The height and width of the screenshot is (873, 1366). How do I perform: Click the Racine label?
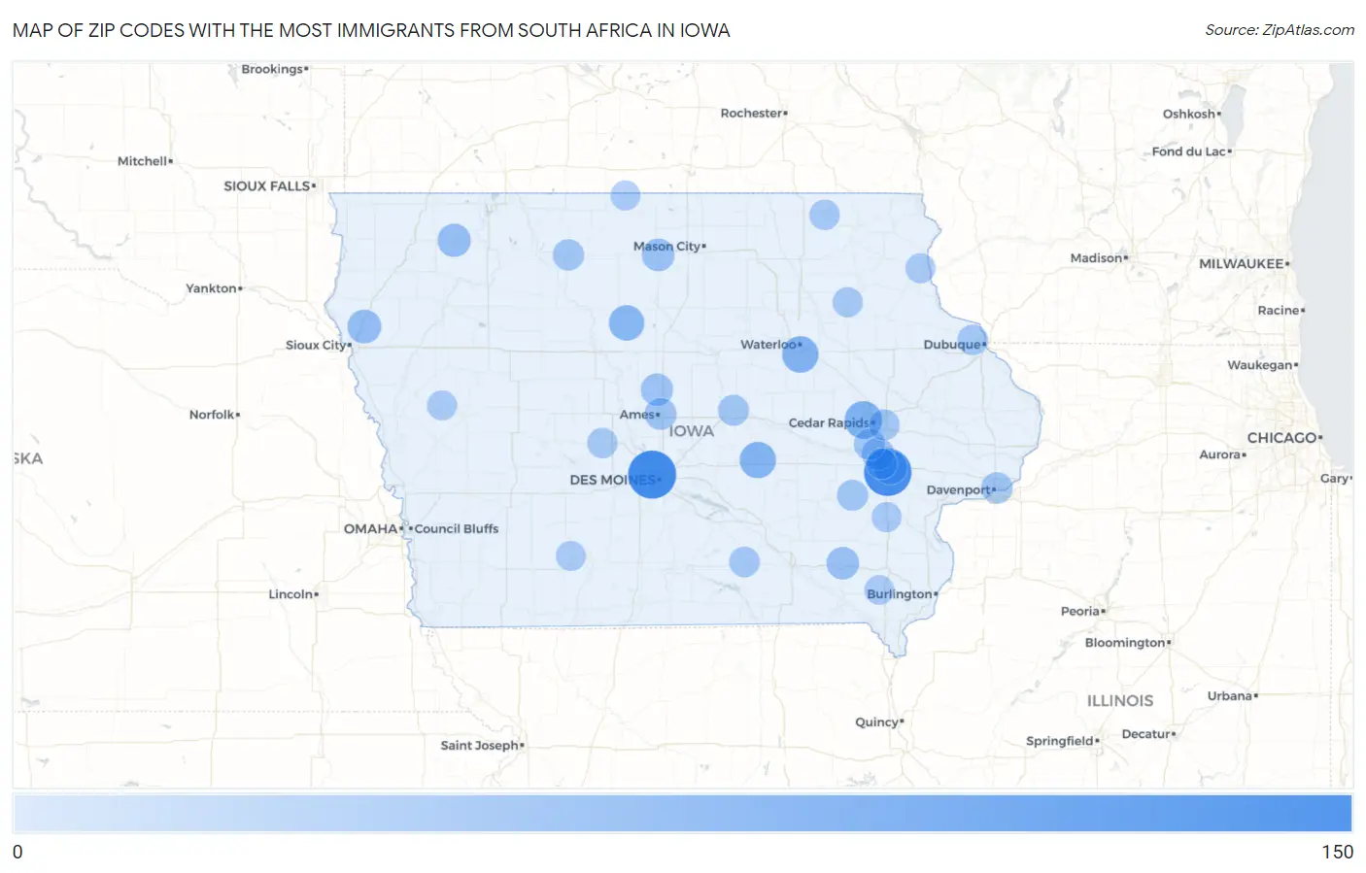1279,310
